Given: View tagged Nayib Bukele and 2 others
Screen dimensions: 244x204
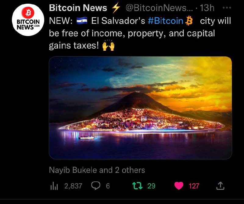Looking at the screenshot, I should click(x=97, y=170).
